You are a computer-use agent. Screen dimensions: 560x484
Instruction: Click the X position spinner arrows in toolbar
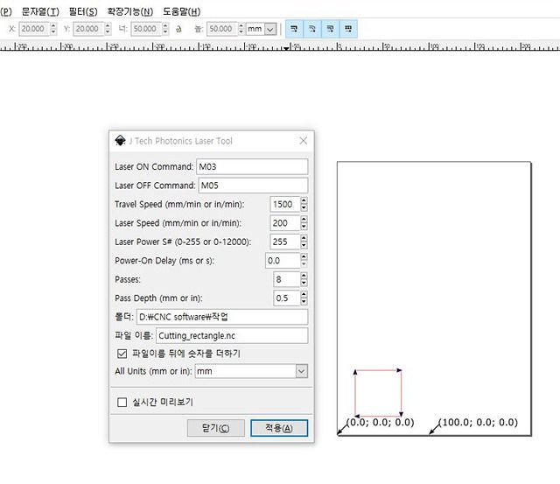click(53, 29)
